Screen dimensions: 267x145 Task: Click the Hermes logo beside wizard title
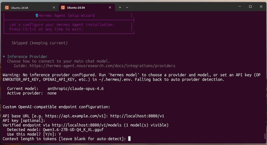tap(37, 16)
